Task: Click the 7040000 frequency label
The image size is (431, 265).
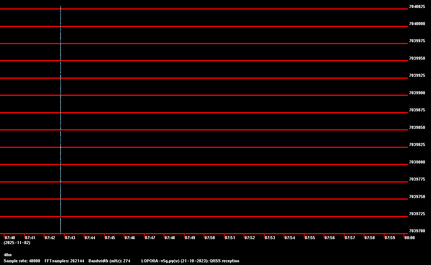Action: (x=417, y=24)
